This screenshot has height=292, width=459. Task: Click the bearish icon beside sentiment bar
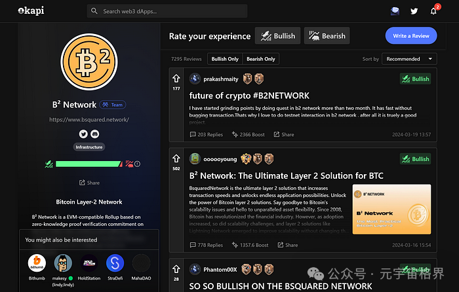[129, 164]
